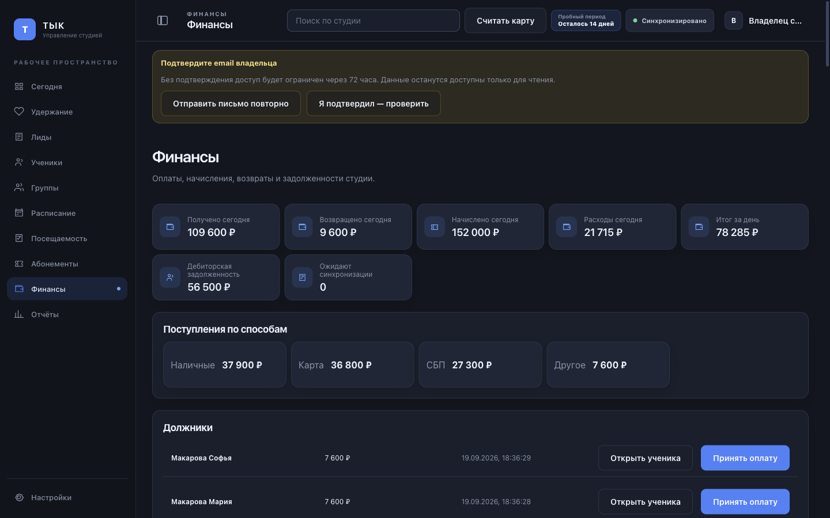Select the СБП 27 300 ₽ tile
830x518 pixels.
[x=480, y=365]
